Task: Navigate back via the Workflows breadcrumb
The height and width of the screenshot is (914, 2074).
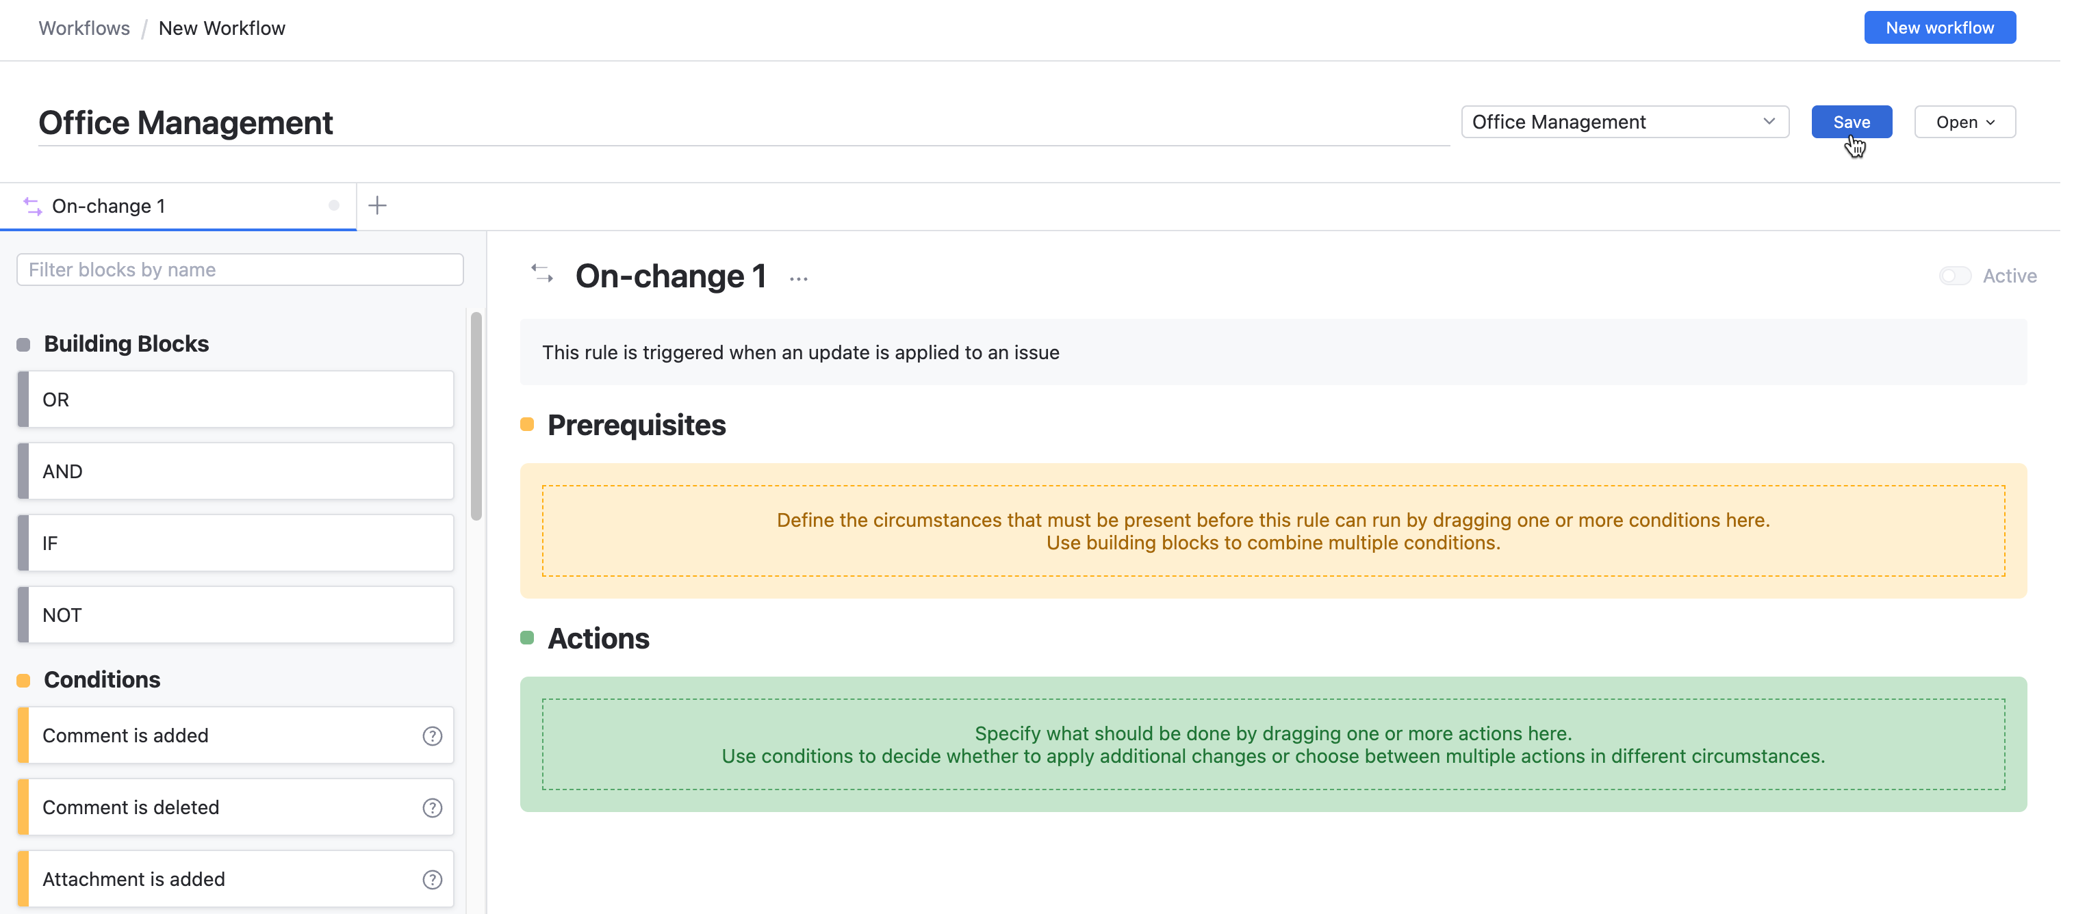Action: (84, 27)
